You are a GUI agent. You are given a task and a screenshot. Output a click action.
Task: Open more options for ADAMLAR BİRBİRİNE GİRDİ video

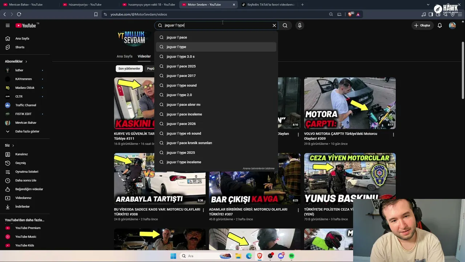(298, 210)
